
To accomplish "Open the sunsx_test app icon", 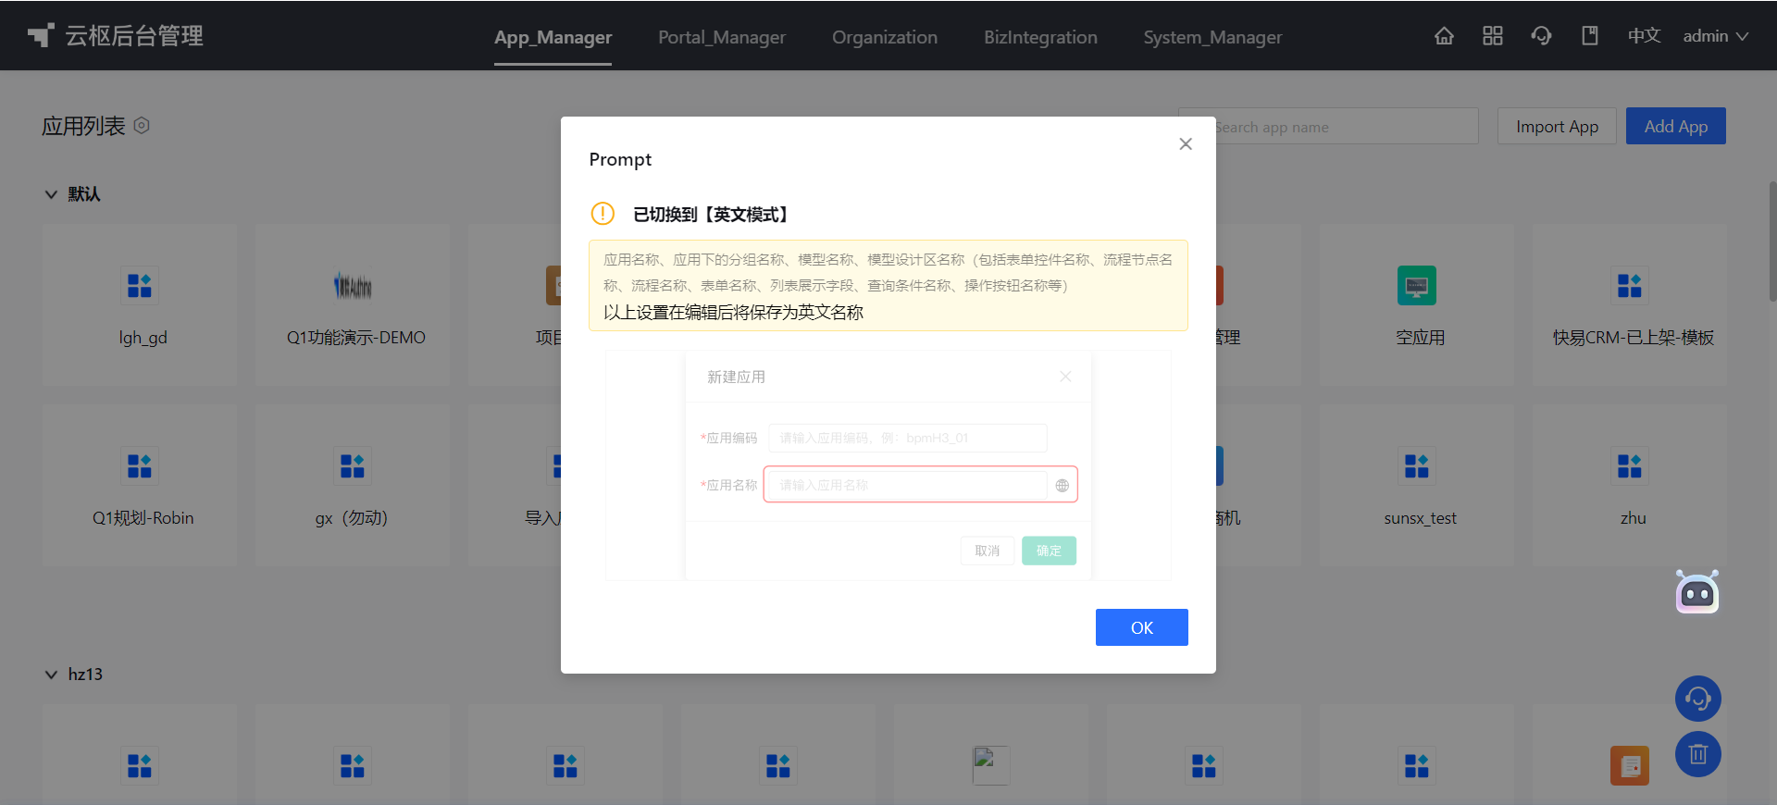I will click(x=1417, y=466).
